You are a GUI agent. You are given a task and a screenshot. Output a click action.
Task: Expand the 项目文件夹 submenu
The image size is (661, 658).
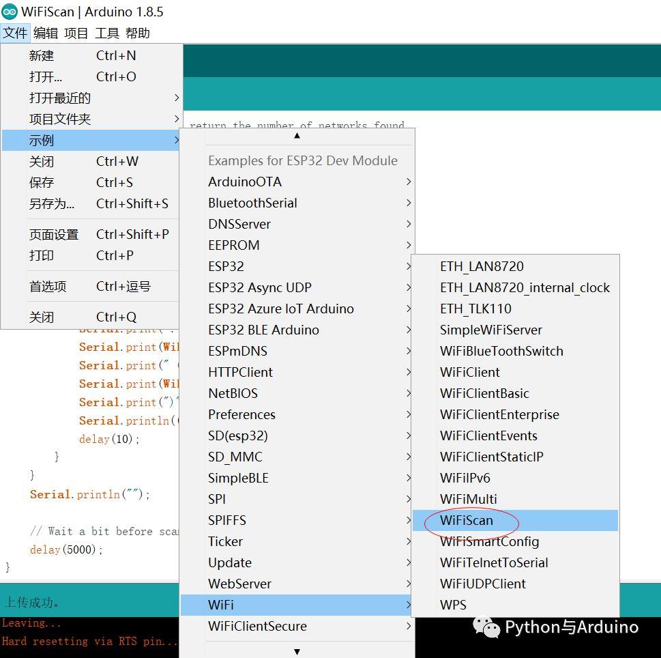pos(91,119)
